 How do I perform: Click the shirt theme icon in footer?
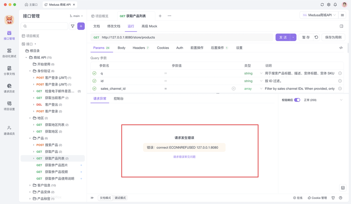333,198
